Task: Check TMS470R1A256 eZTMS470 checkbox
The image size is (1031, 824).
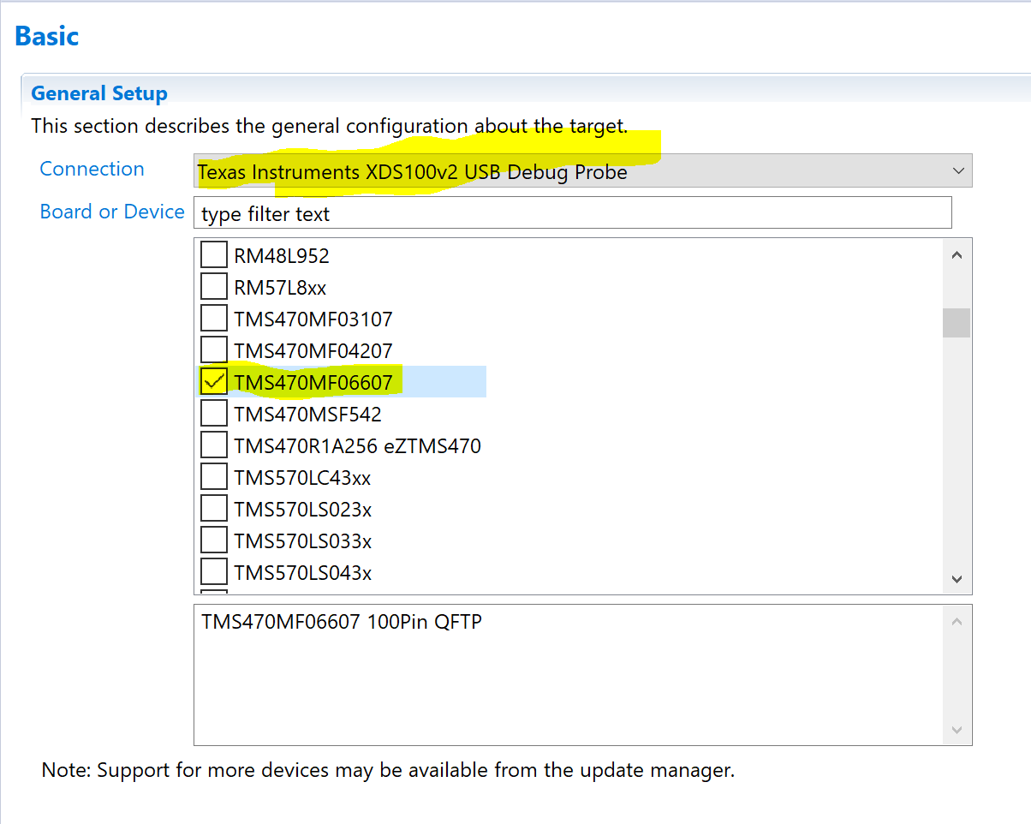Action: [214, 445]
